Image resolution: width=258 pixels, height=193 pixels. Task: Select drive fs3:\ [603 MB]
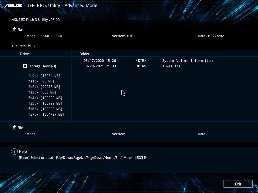(x=42, y=92)
